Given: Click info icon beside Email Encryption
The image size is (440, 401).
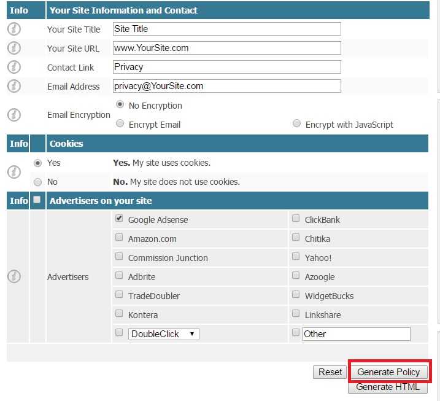Looking at the screenshot, I should [14, 115].
